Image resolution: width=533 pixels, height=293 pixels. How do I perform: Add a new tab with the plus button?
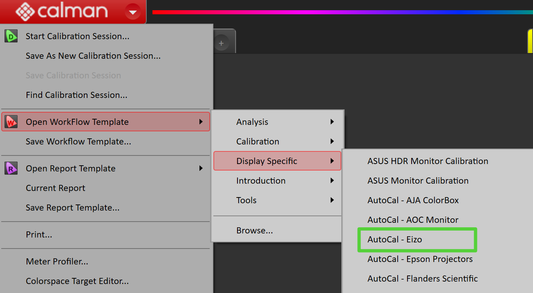tap(221, 43)
